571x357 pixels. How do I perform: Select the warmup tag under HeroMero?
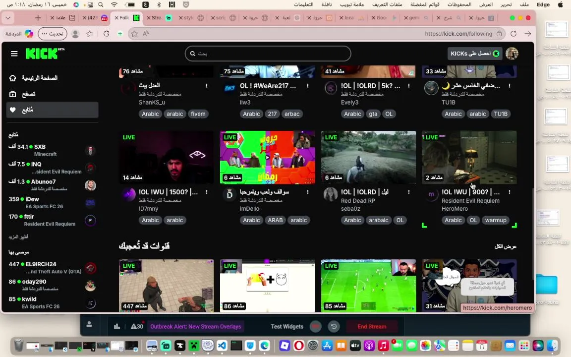click(x=496, y=220)
